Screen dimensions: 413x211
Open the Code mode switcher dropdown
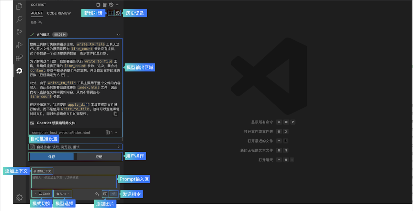41,194
